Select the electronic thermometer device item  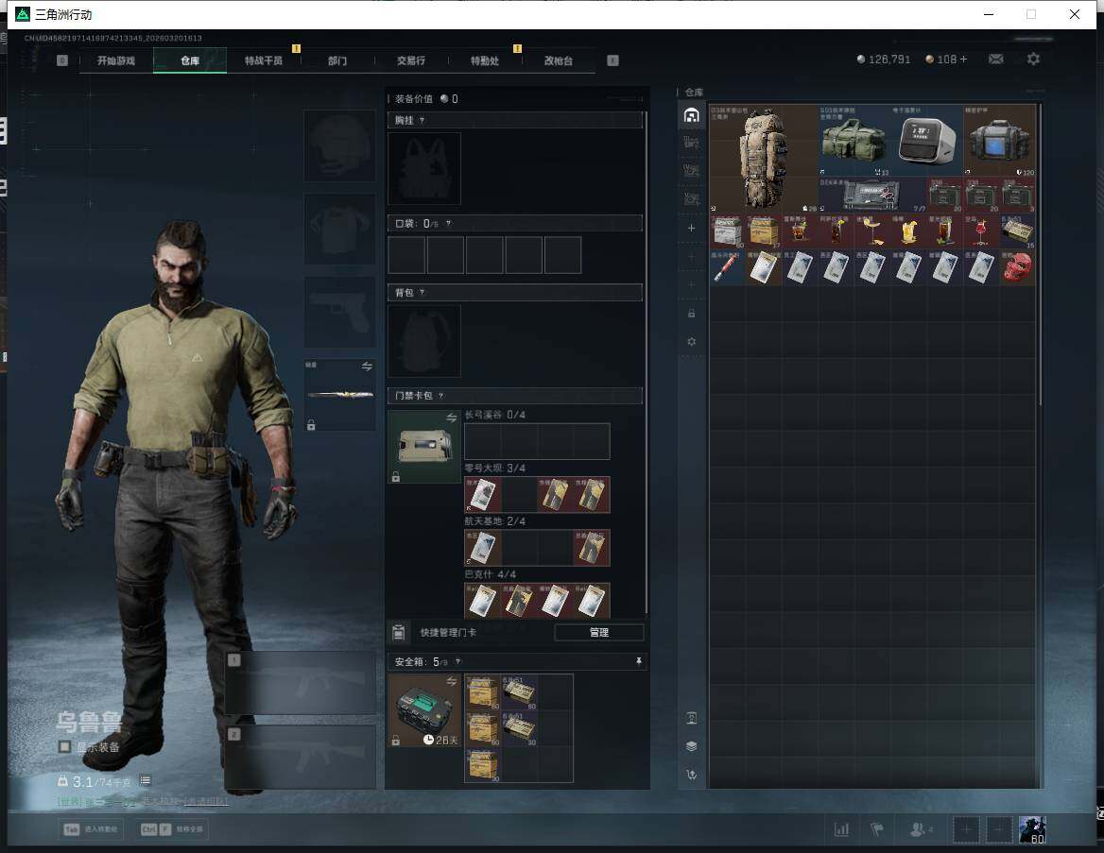[926, 140]
